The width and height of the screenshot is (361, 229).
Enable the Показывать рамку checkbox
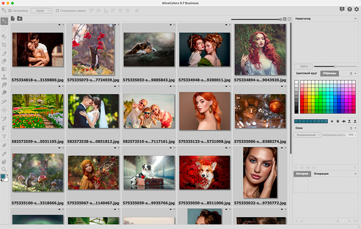coord(58,10)
